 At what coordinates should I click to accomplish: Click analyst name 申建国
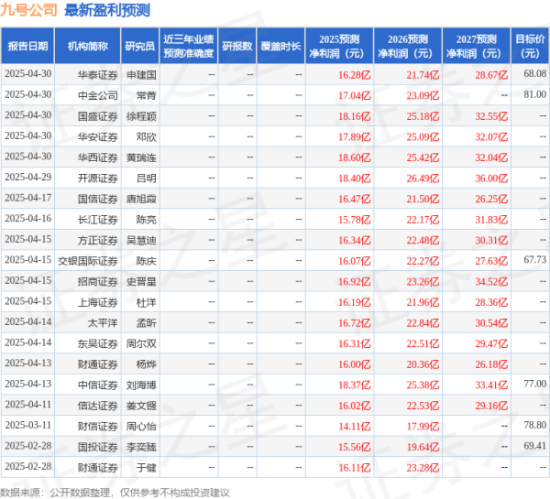click(x=141, y=75)
